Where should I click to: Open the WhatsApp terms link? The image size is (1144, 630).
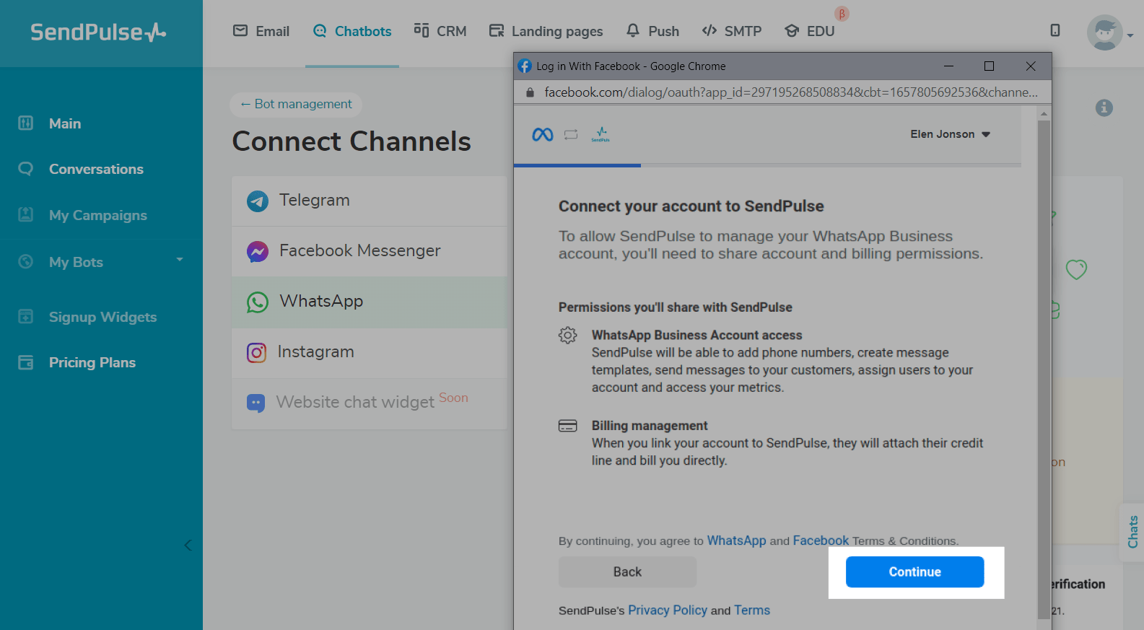(736, 541)
